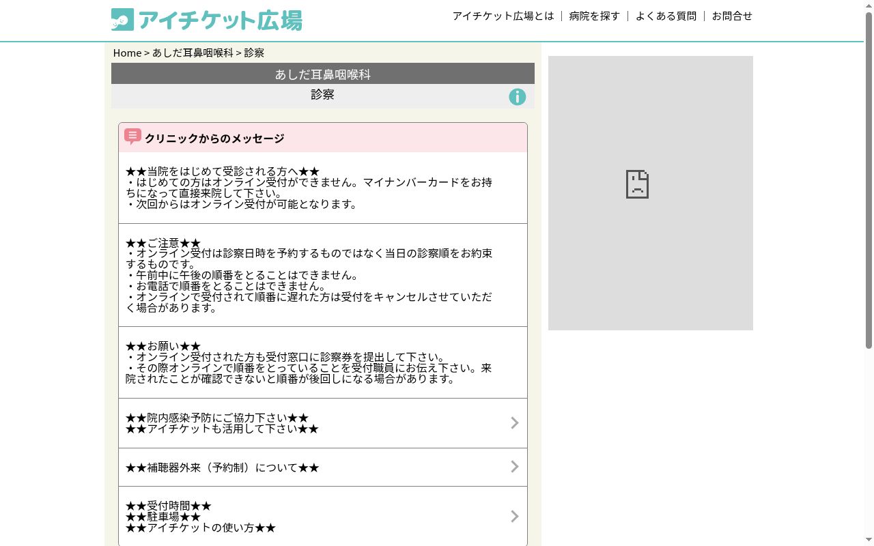
Task: Click the ★★お願い★★ heading text
Action: coord(163,346)
